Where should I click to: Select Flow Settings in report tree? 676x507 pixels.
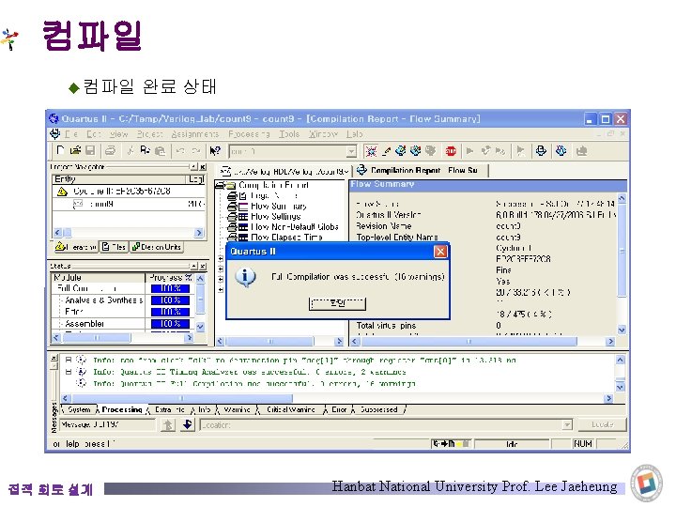click(x=276, y=217)
